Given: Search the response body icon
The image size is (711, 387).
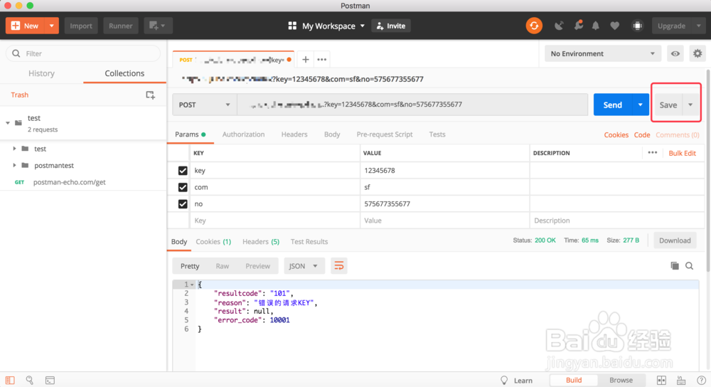Looking at the screenshot, I should click(689, 266).
